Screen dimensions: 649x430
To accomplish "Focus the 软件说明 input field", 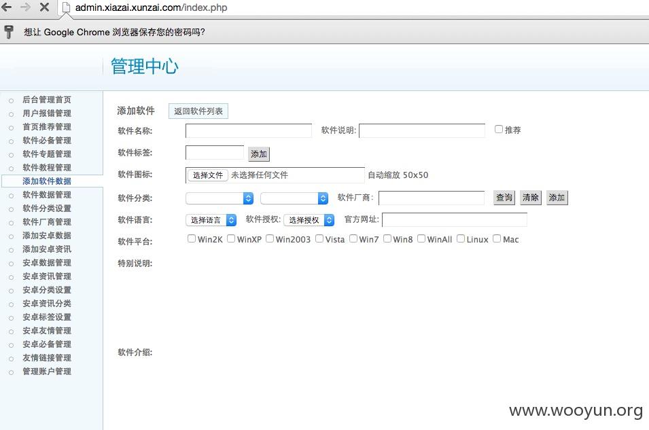I will pos(422,131).
